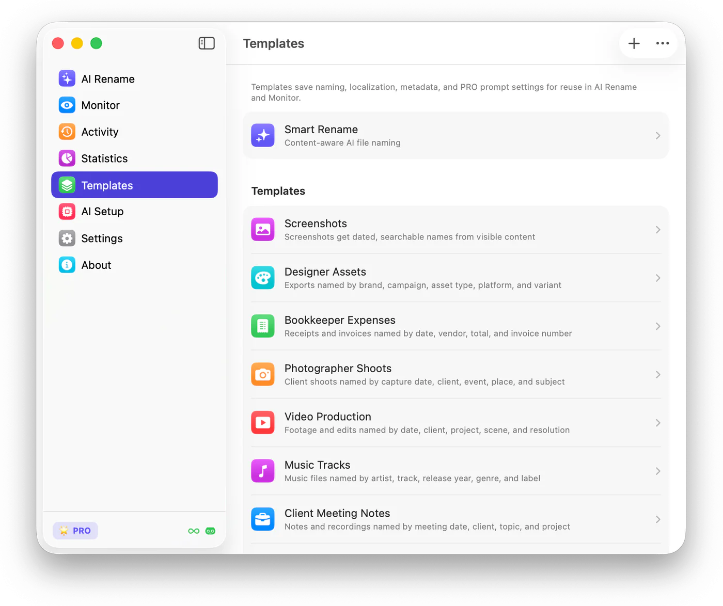This screenshot has width=723, height=606.
Task: Click the Video Production play icon
Action: pyautogui.click(x=263, y=423)
